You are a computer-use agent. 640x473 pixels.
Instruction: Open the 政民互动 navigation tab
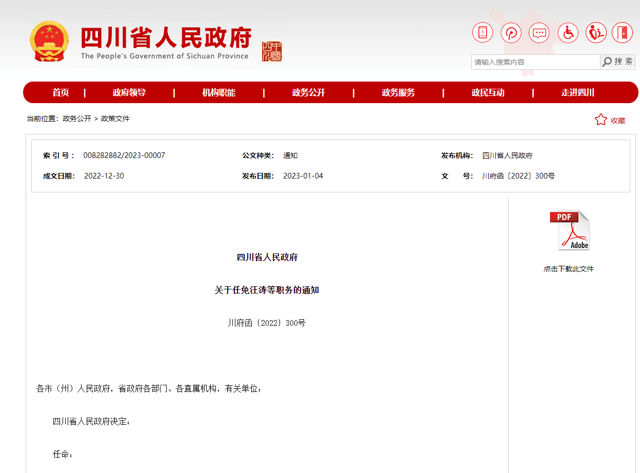pos(488,92)
